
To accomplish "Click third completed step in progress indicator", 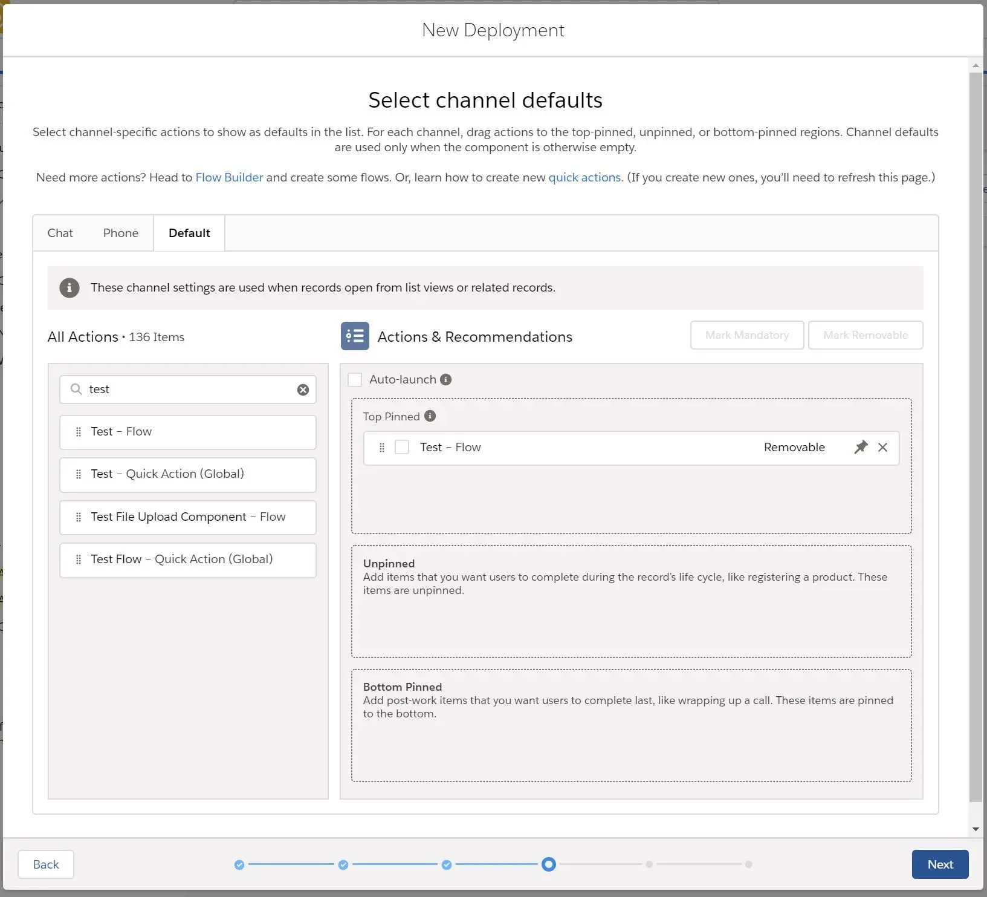I will [447, 865].
